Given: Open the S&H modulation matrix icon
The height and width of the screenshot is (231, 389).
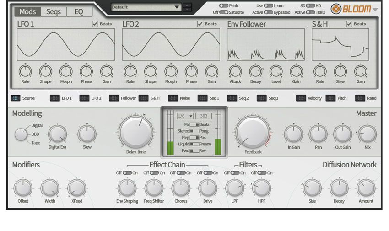Looking at the screenshot, I should coord(143,98).
